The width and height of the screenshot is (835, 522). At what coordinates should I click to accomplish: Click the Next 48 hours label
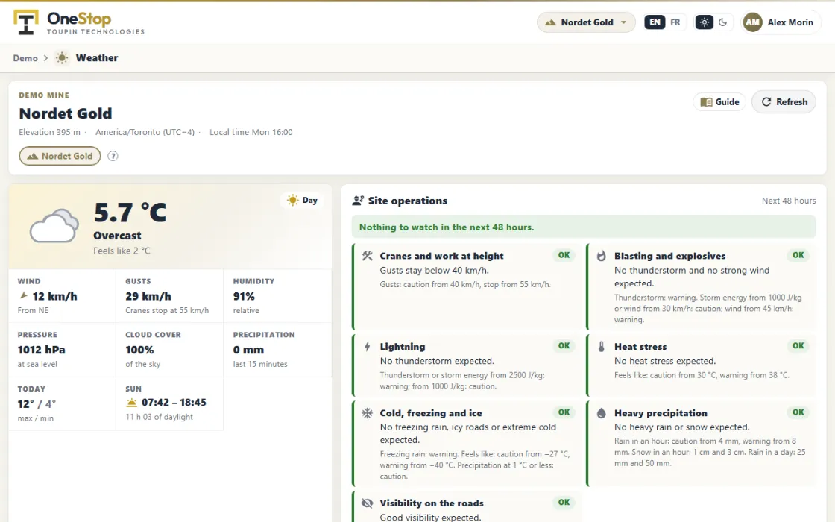tap(789, 201)
